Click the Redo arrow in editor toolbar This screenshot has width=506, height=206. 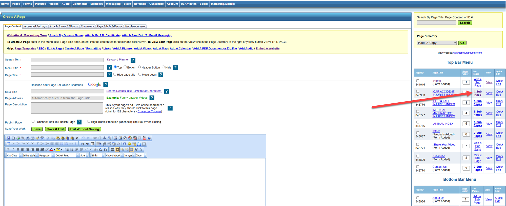88,138
